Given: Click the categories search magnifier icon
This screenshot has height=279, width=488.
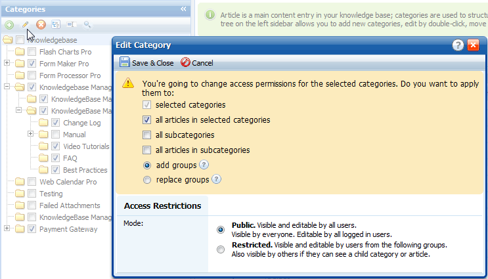Looking at the screenshot, I should point(87,24).
